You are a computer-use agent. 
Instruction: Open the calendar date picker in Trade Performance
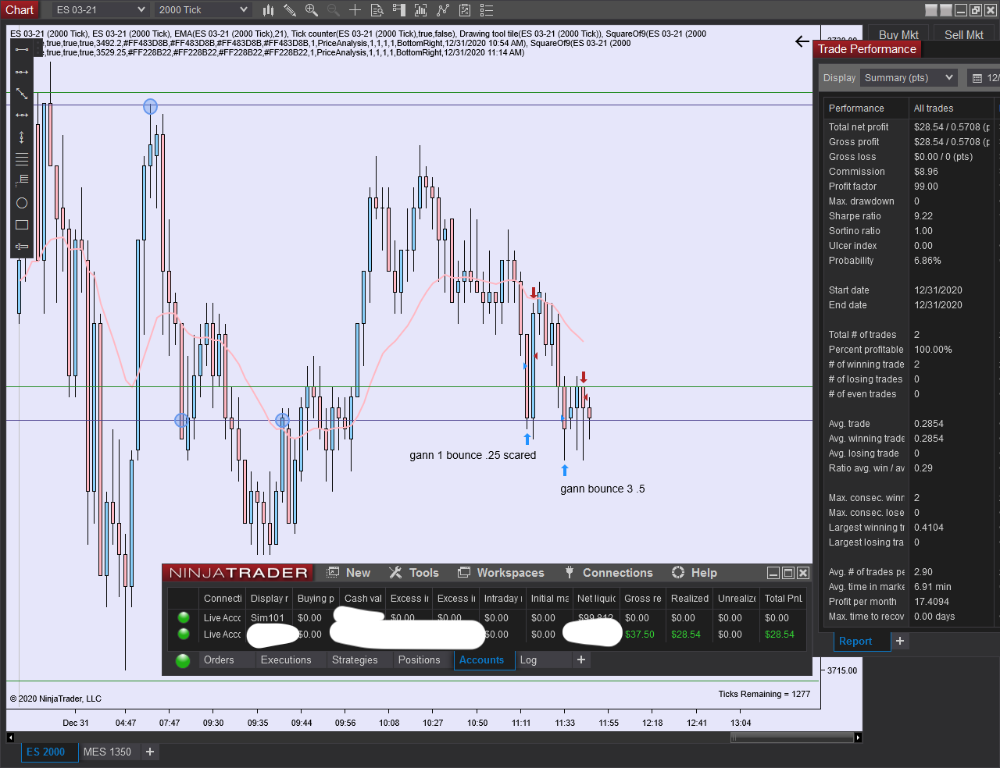[x=977, y=78]
